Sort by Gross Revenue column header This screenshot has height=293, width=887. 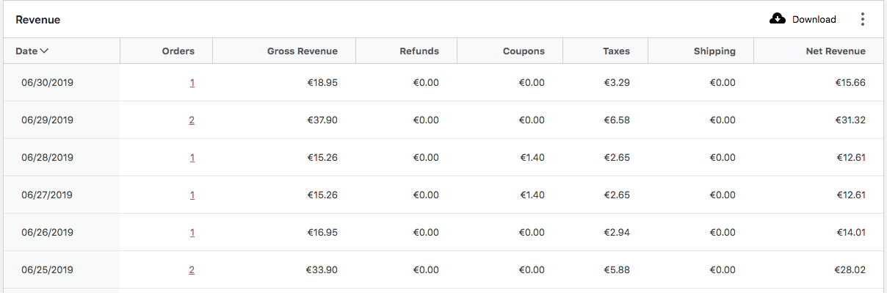pyautogui.click(x=303, y=51)
